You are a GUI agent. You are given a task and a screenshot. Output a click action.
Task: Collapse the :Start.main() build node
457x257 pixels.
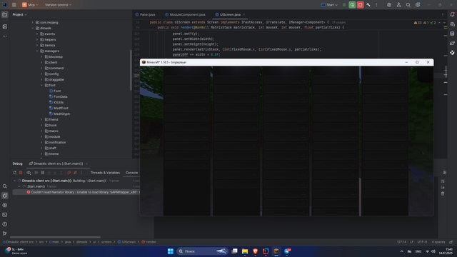(x=19, y=186)
